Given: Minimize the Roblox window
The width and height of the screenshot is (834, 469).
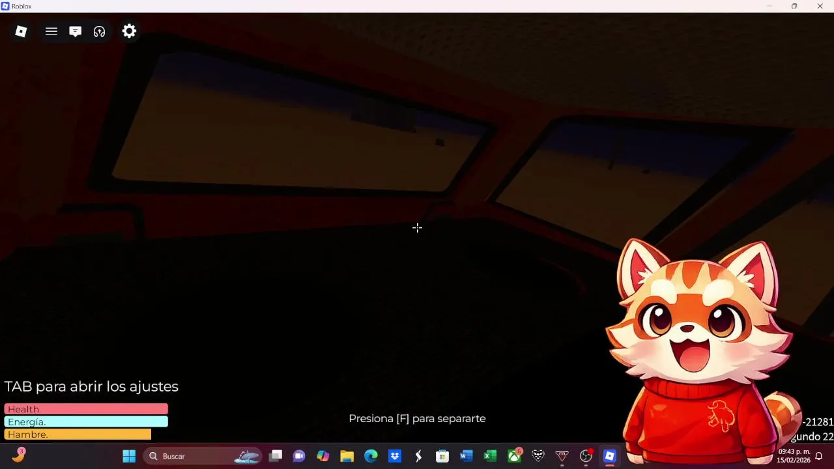Looking at the screenshot, I should point(769,6).
